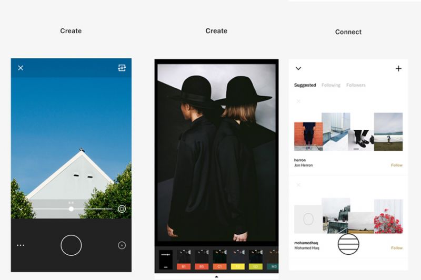Tap the striped circle VSCO menu icon
Viewport: 421px width, 280px height.
point(348,244)
